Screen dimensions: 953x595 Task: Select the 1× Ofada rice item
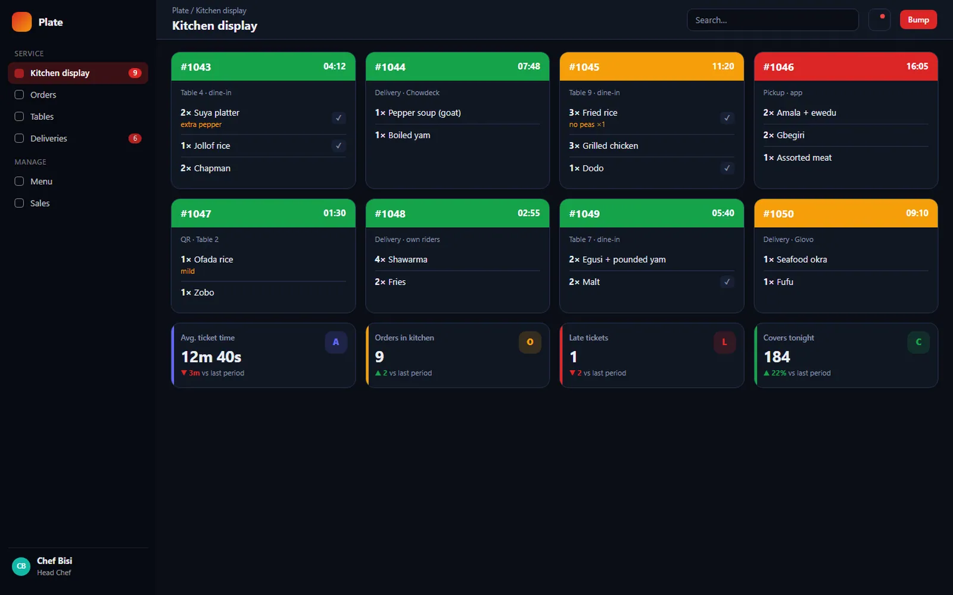[263, 265]
